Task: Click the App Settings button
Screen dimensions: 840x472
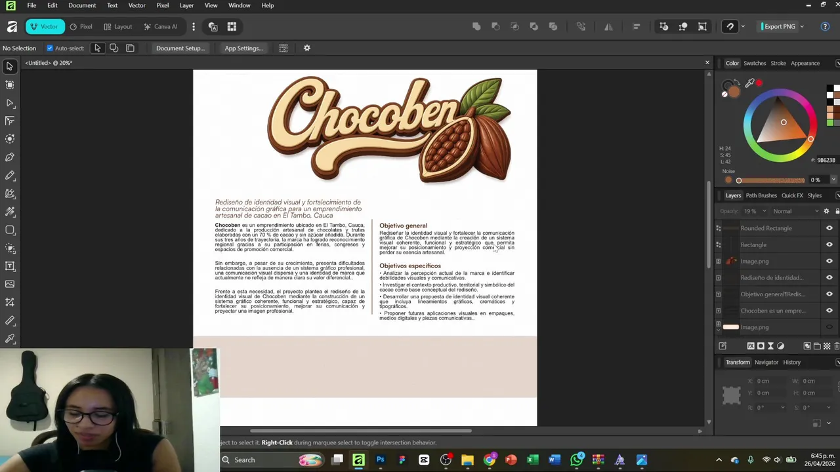Action: point(243,48)
